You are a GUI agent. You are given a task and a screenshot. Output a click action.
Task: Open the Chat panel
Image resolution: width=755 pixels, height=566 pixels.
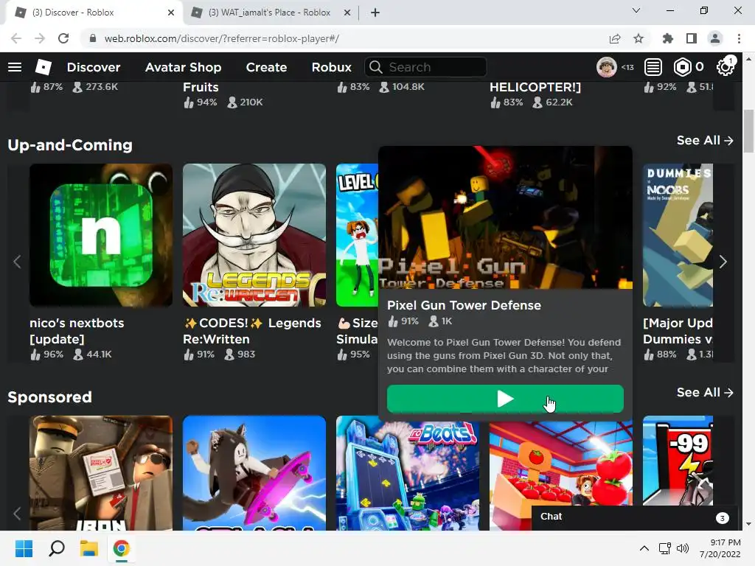point(635,517)
